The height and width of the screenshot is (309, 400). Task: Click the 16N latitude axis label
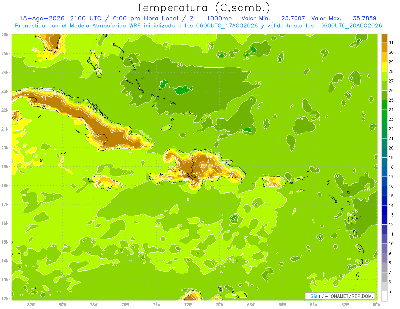pos(5,223)
